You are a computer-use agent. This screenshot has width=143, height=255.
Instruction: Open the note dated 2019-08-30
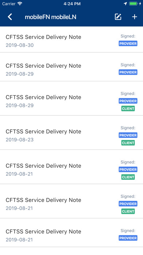click(x=71, y=40)
